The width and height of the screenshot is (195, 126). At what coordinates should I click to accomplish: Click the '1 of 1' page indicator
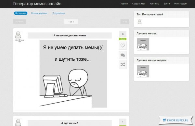coord(71,22)
